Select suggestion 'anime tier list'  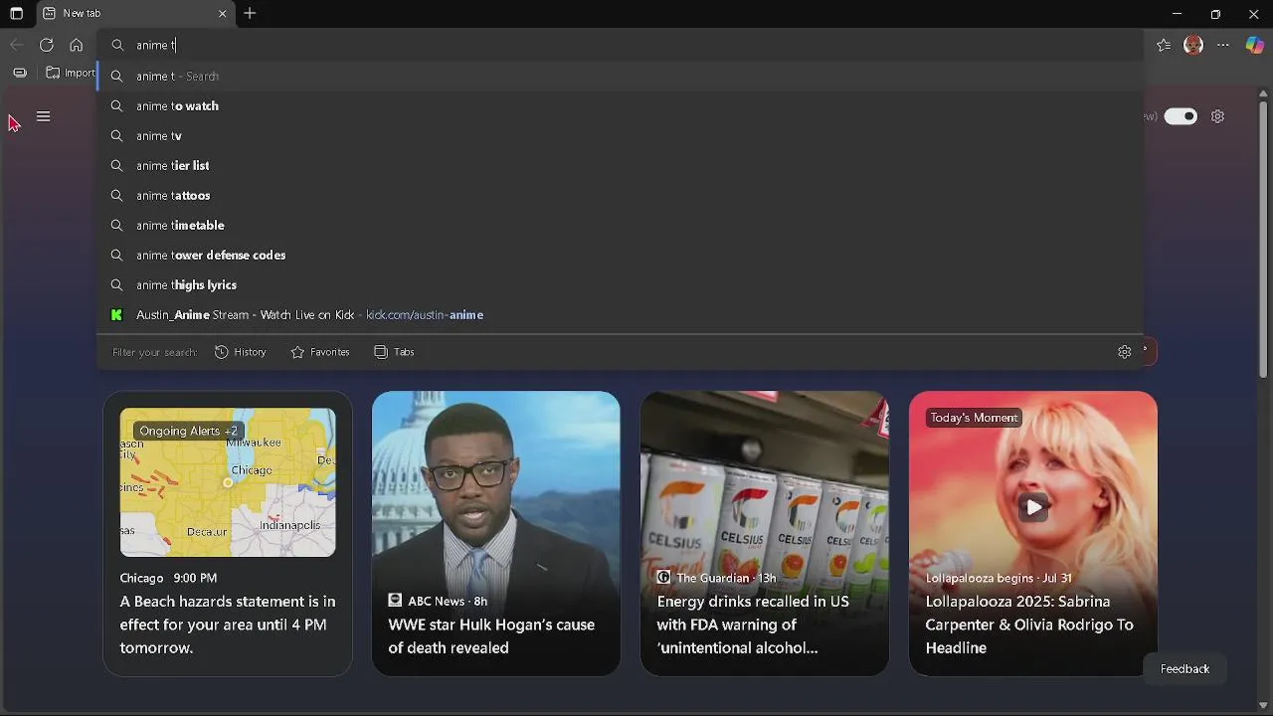point(620,166)
